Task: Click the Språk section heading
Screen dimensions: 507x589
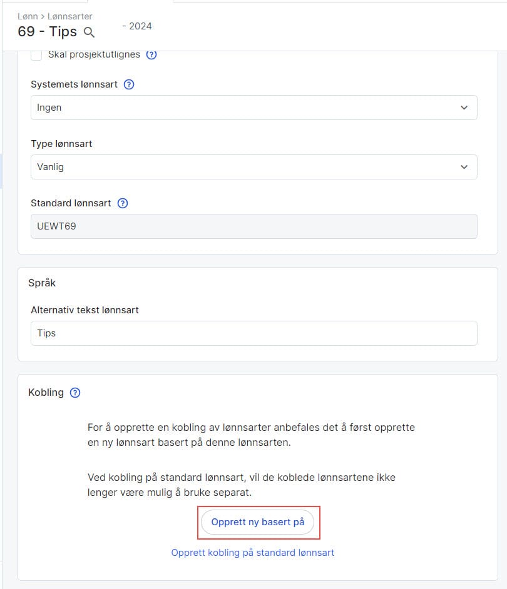Action: (x=42, y=283)
